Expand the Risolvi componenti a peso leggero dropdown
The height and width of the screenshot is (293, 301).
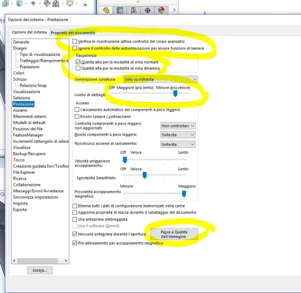178,135
